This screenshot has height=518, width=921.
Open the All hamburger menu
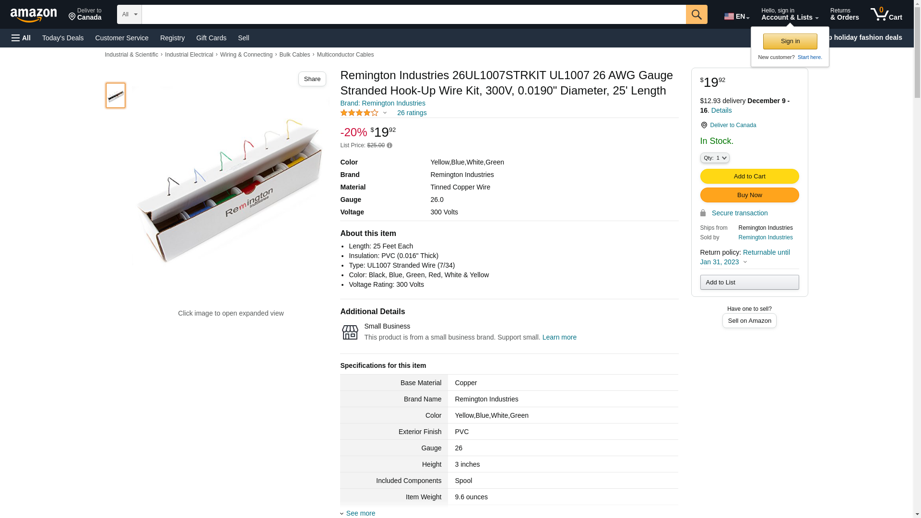(21, 38)
